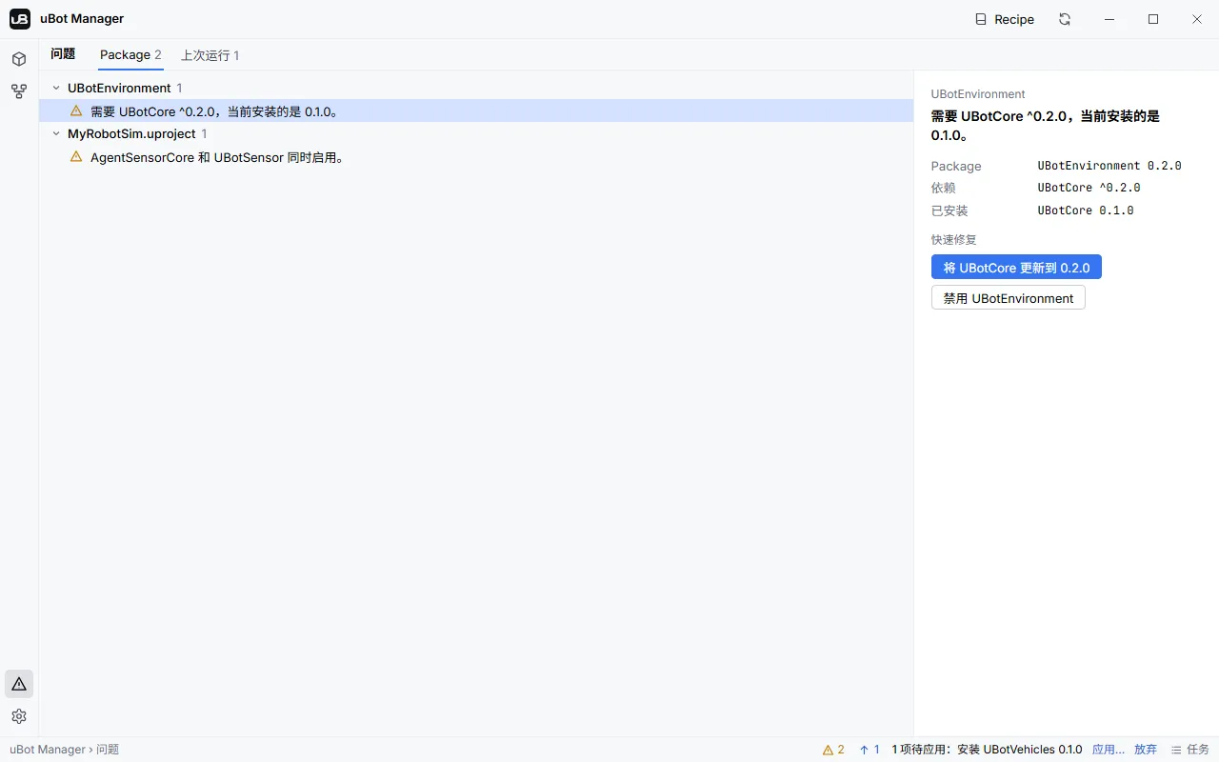Select the AgentSensorCore 和 UBotSensor warning row
Viewport: 1219px width, 762px height.
coord(476,157)
